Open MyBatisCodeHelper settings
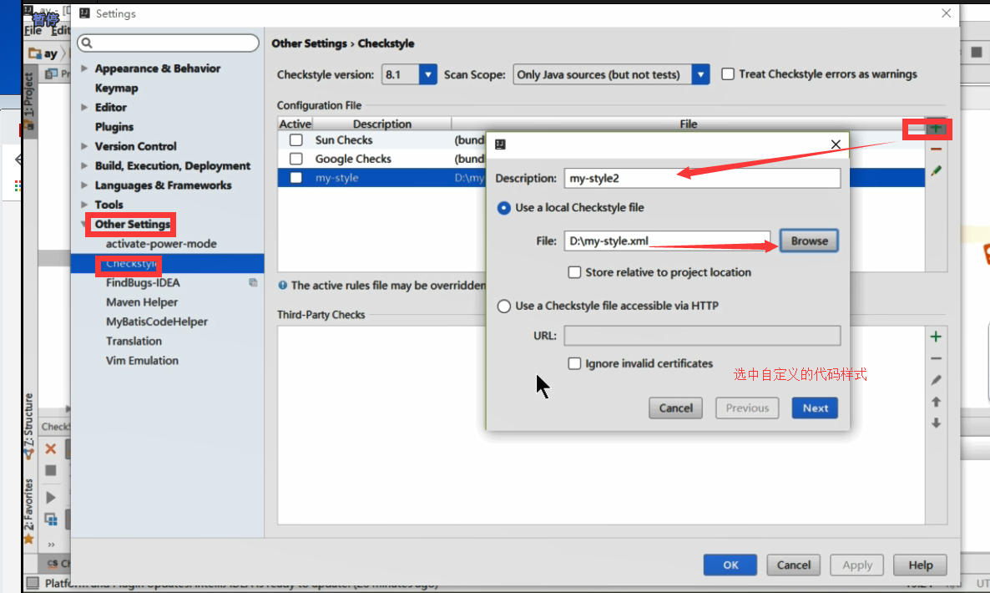This screenshot has height=593, width=990. tap(157, 322)
